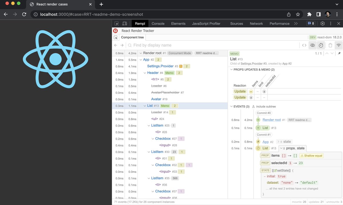Screen dimensions: 343x205
Task: Click the warning badge on Settings.Provider row
Action: click(181, 66)
